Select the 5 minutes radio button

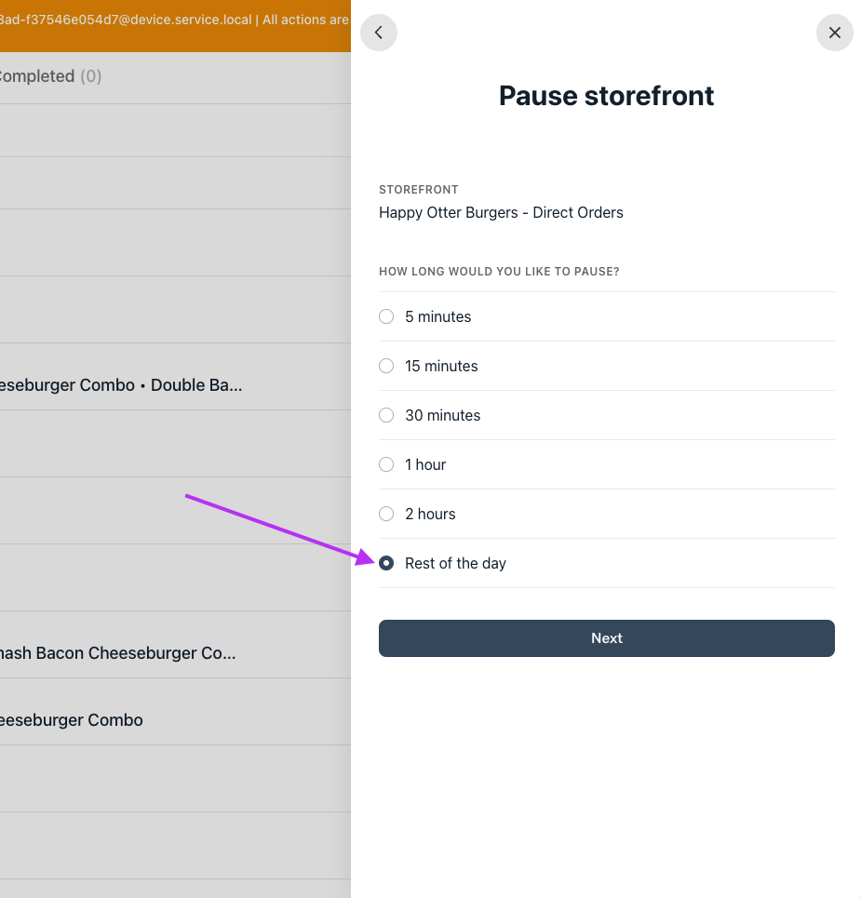[x=386, y=316]
